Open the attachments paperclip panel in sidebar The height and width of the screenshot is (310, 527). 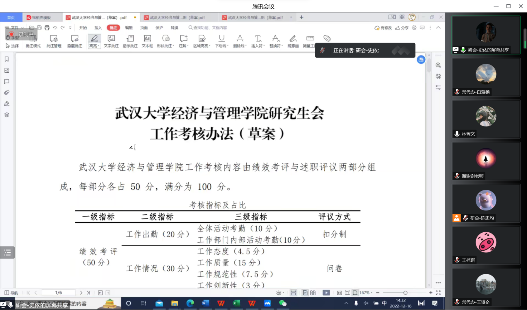coord(7,93)
